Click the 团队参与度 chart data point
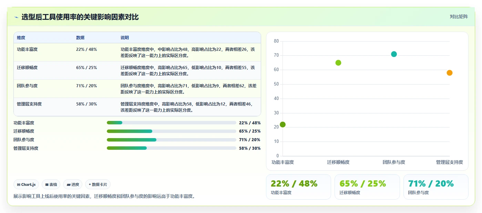The image size is (482, 213). [394, 54]
